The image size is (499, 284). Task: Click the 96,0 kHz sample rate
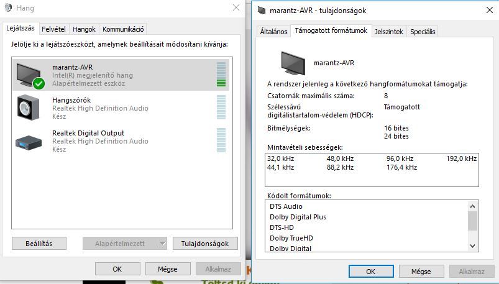click(x=400, y=158)
